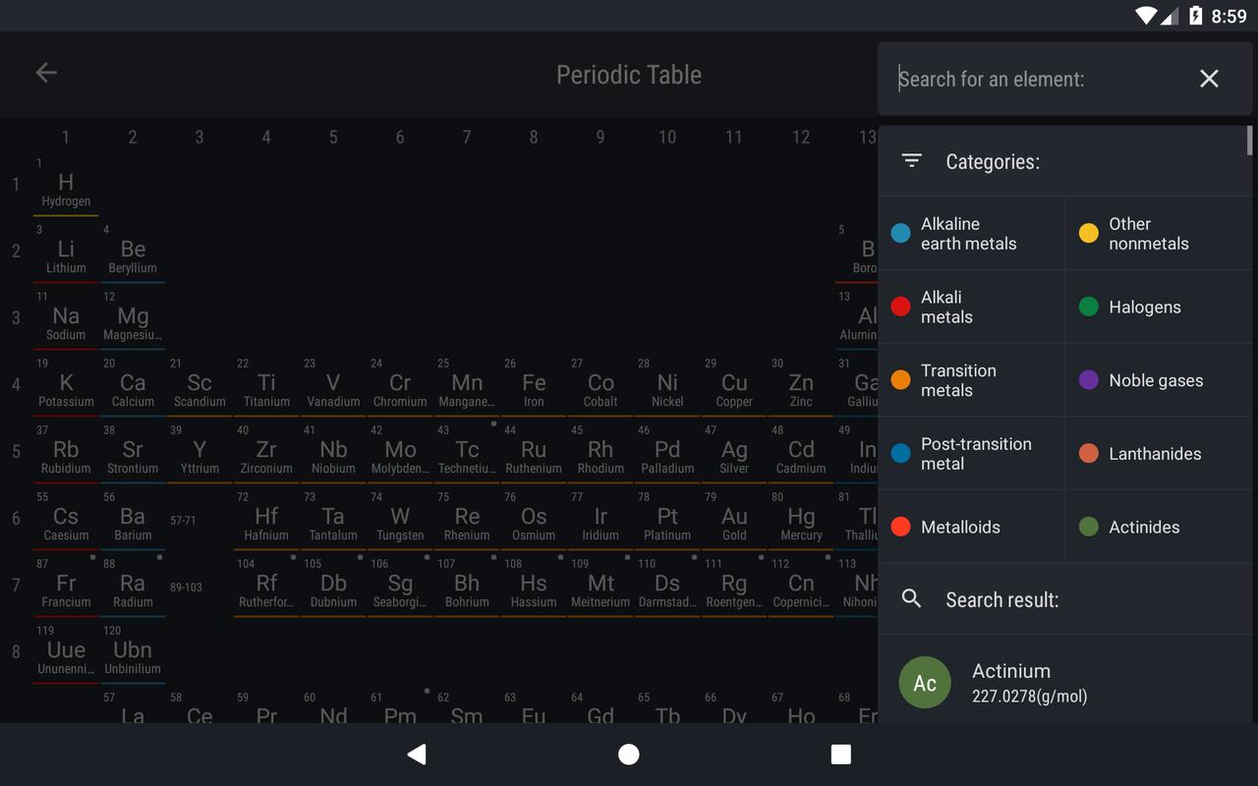The image size is (1258, 786).
Task: Open the Gold element cell
Action: (734, 521)
